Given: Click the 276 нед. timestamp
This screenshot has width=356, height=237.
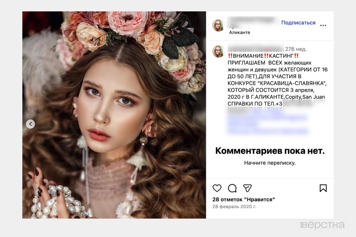Looking at the screenshot, I should 296,49.
